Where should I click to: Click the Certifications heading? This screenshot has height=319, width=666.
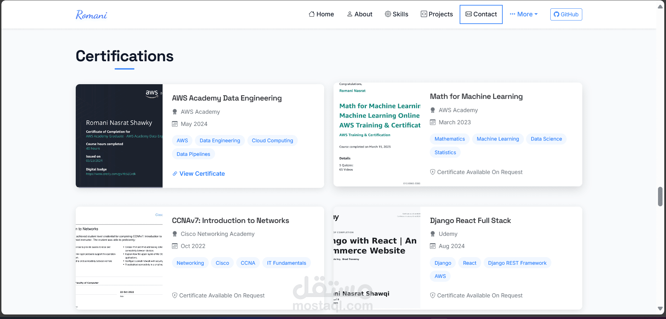(125, 56)
